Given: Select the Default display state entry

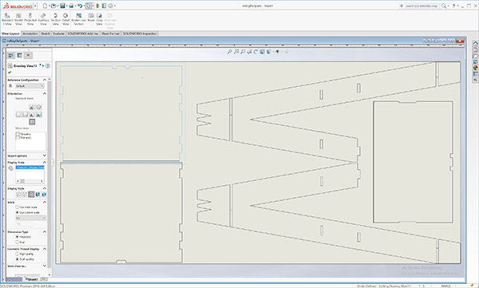Looking at the screenshot, I should pos(30,168).
